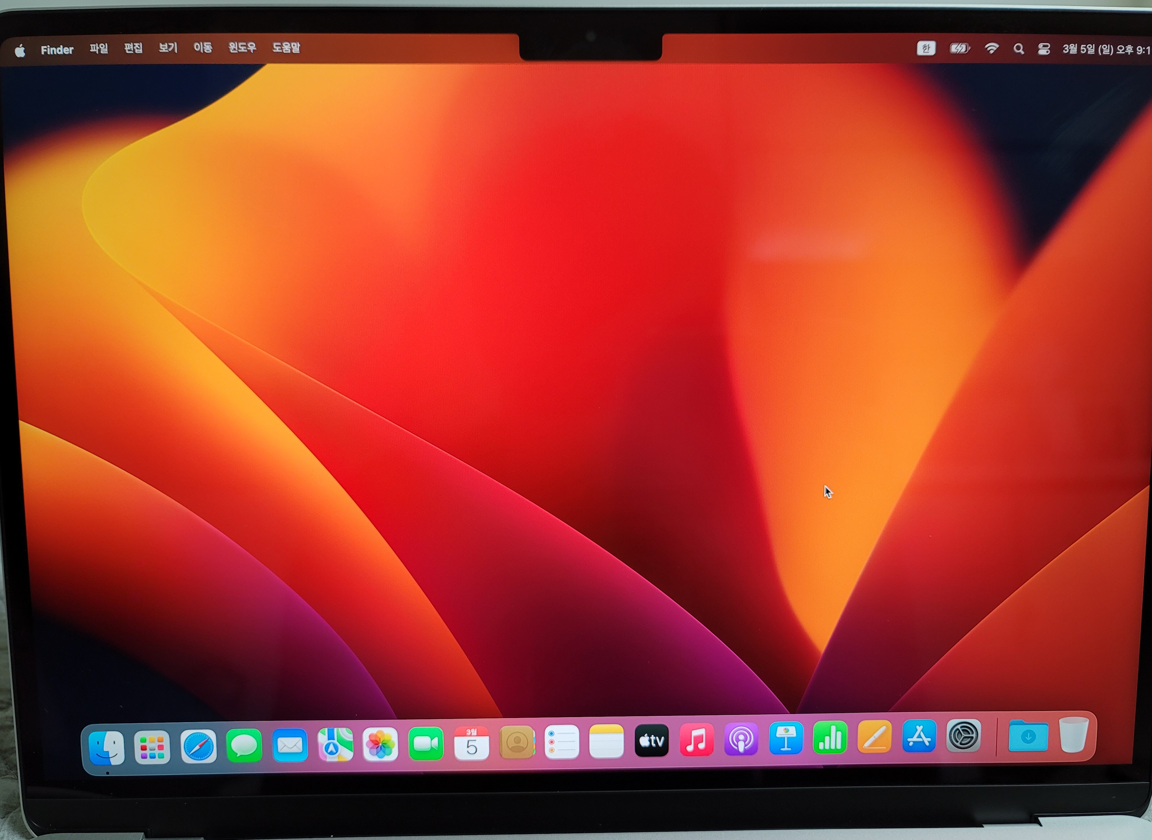Open the Reminders app
Image resolution: width=1152 pixels, height=840 pixels.
coord(562,742)
